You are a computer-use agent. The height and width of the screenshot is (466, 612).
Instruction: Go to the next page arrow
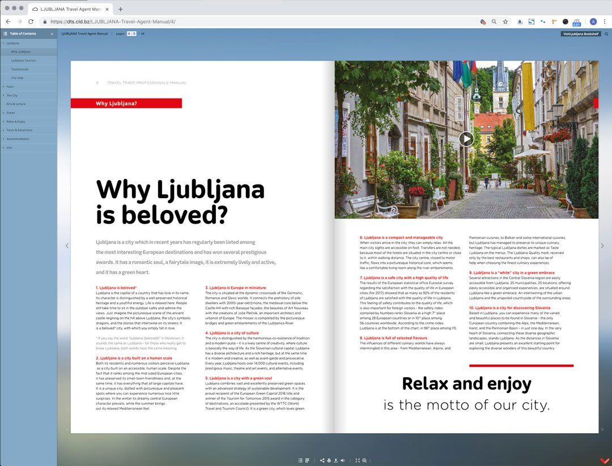(x=602, y=246)
